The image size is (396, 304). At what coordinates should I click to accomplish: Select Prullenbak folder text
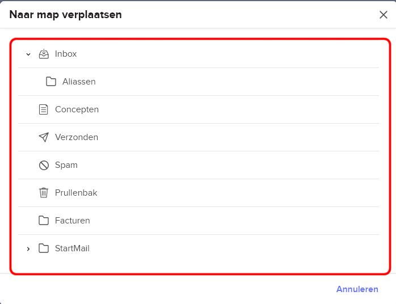[76, 193]
